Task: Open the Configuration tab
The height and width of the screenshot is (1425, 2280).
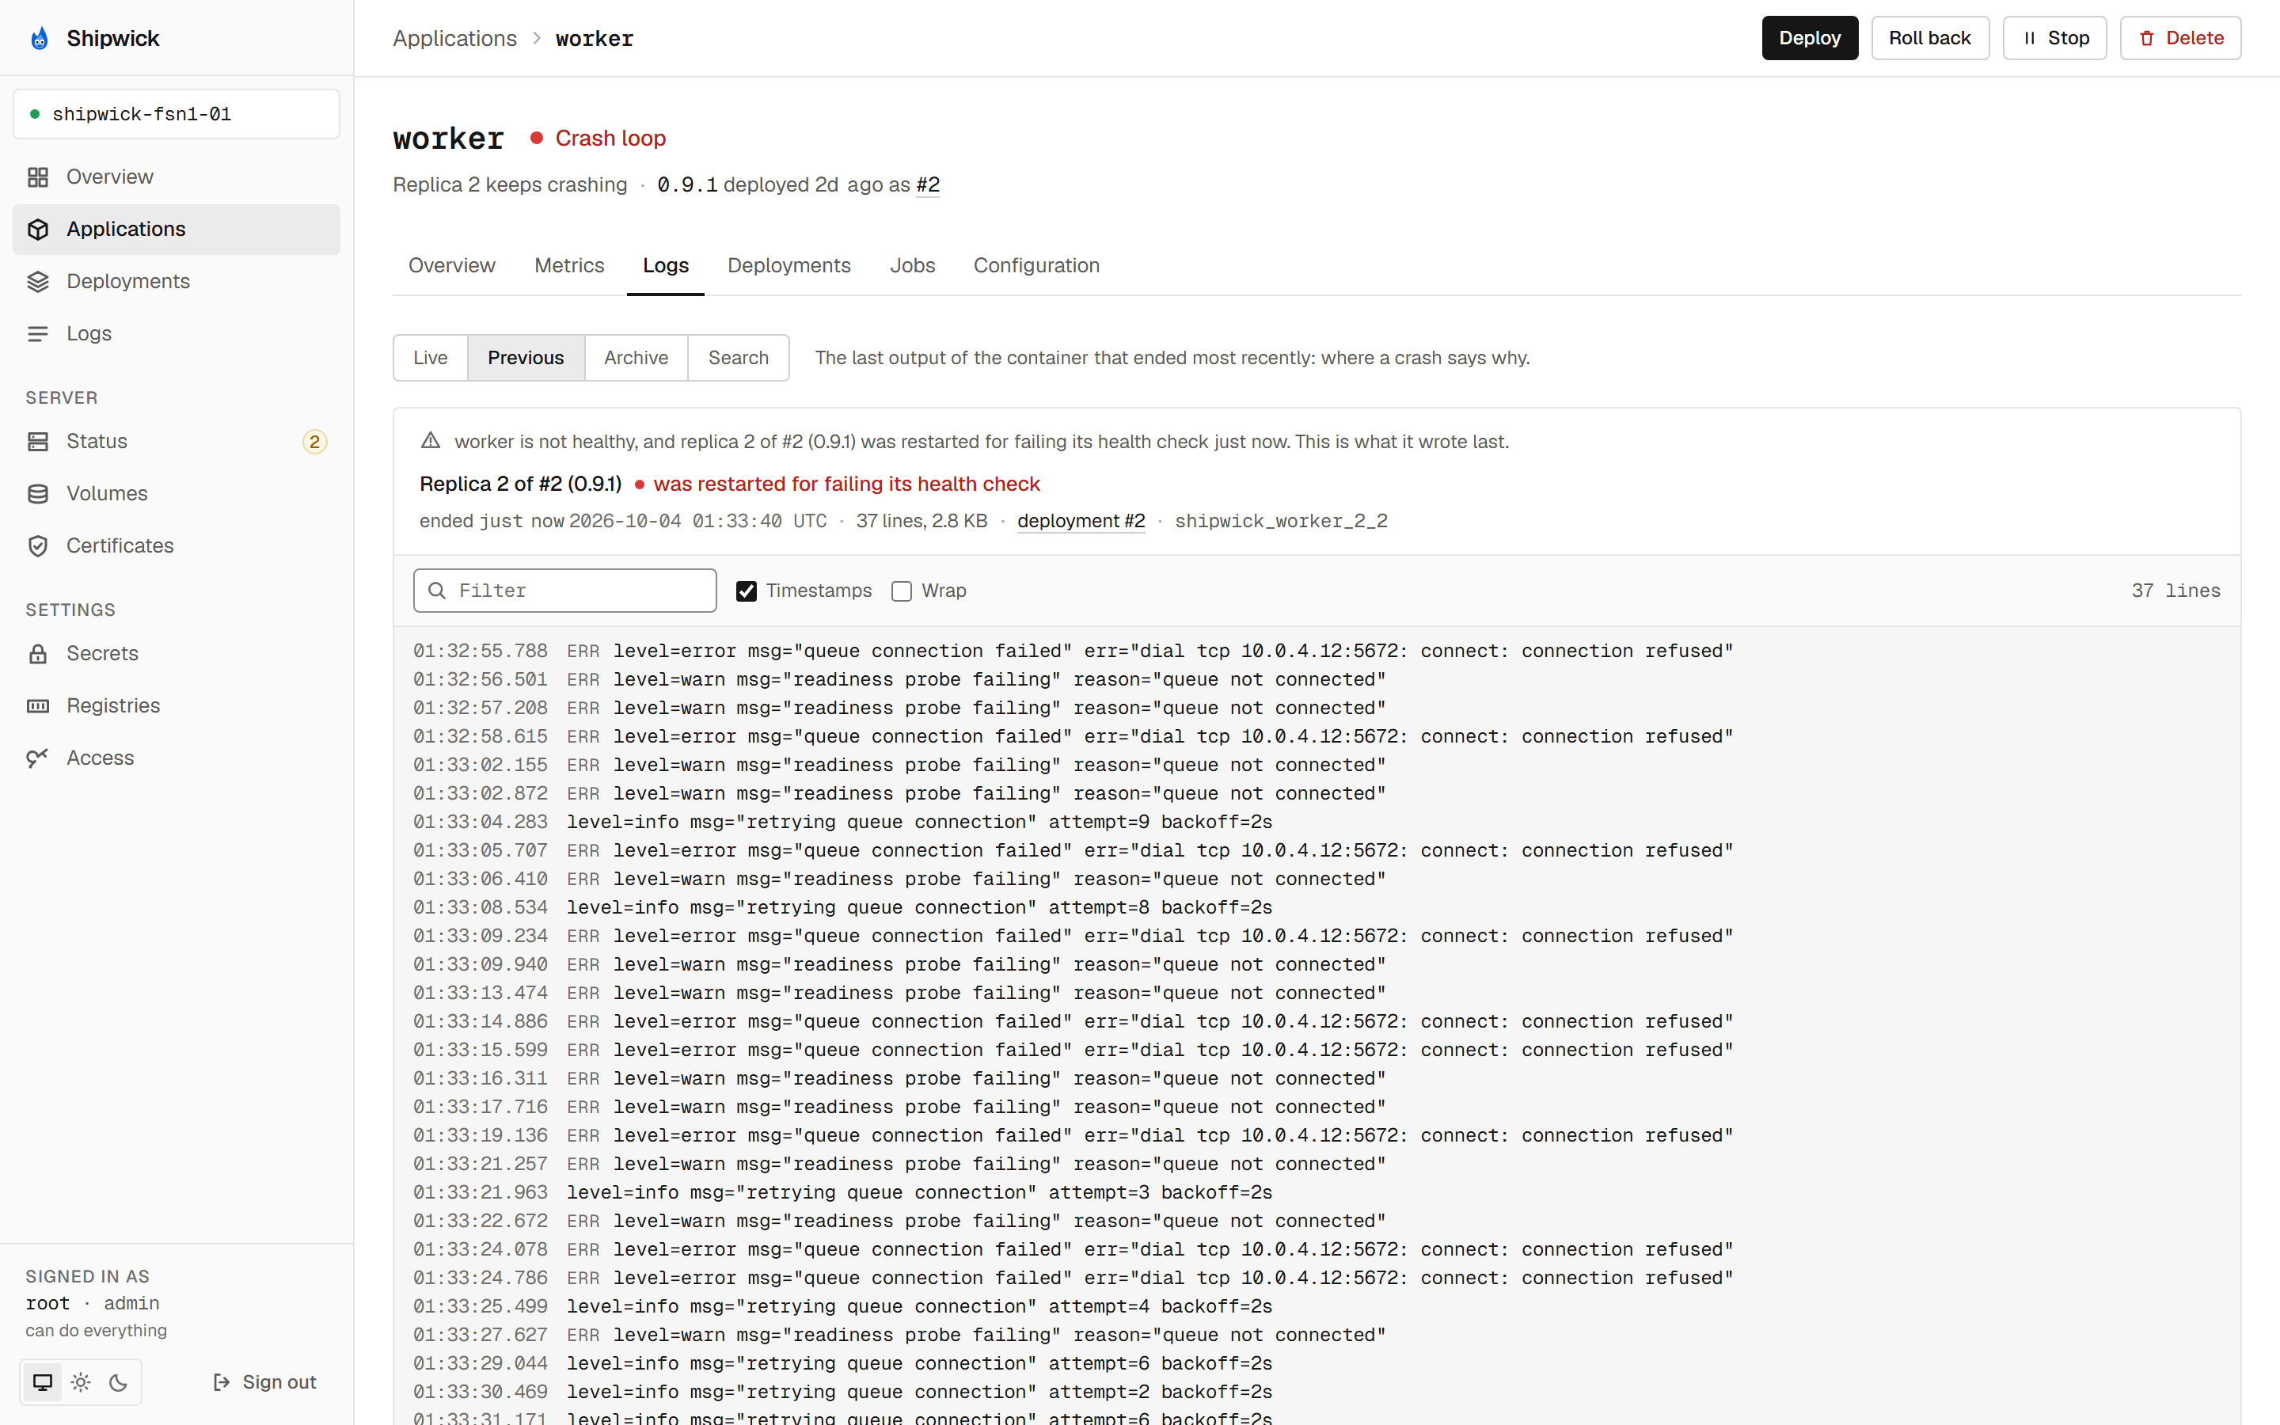Action: click(x=1036, y=265)
